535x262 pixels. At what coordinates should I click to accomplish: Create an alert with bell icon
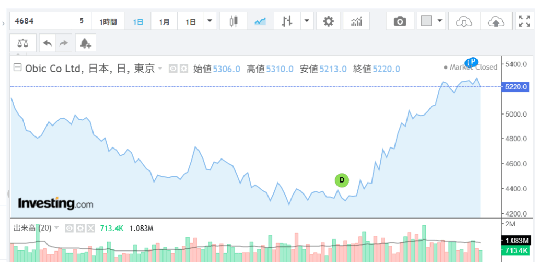[85, 43]
